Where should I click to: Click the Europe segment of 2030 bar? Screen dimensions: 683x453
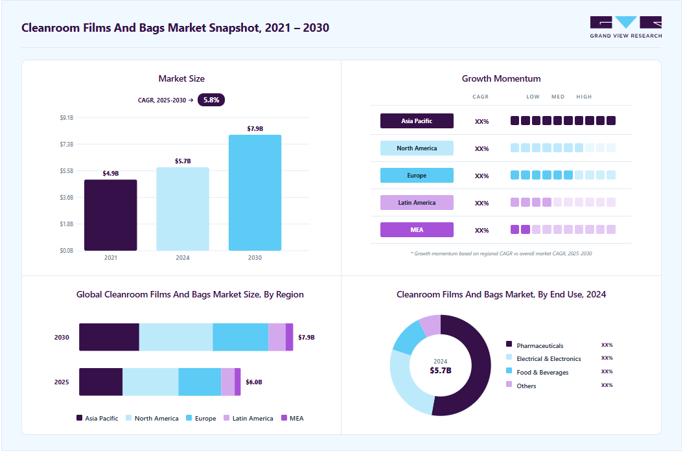pos(240,337)
